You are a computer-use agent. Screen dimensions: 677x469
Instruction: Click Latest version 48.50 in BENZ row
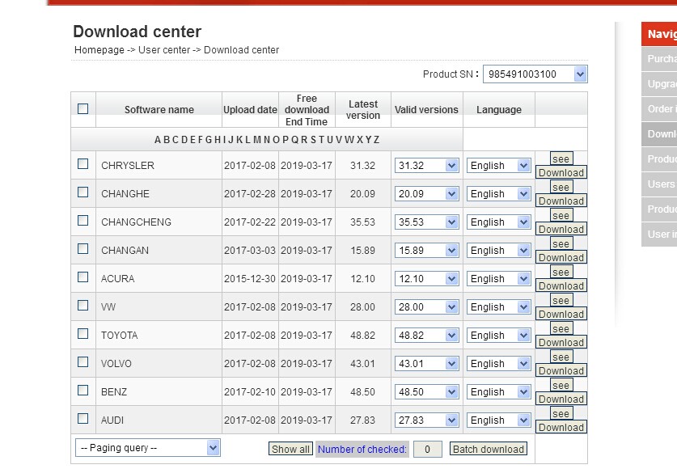pyautogui.click(x=362, y=392)
